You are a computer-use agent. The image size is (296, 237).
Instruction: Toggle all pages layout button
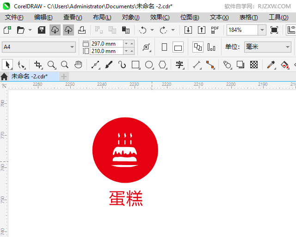click(x=198, y=47)
